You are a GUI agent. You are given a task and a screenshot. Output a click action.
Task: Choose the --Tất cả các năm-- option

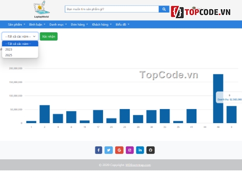tap(20, 43)
